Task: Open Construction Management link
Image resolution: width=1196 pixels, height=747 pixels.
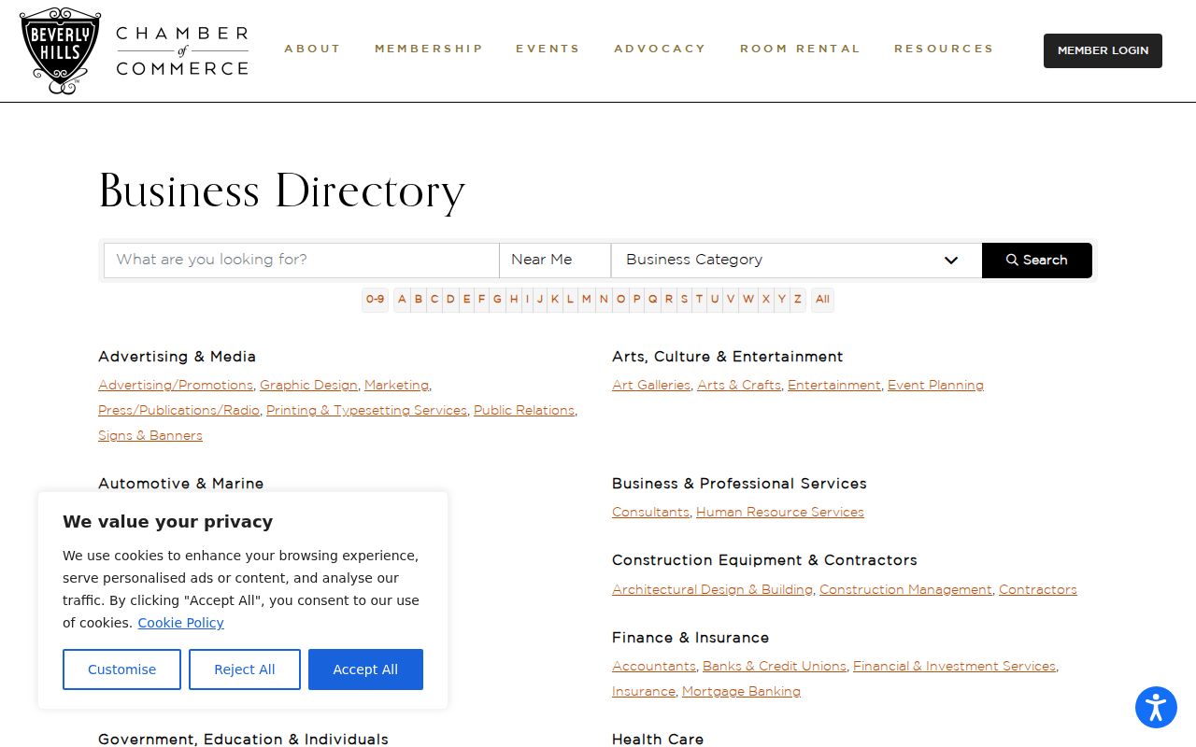Action: tap(905, 589)
